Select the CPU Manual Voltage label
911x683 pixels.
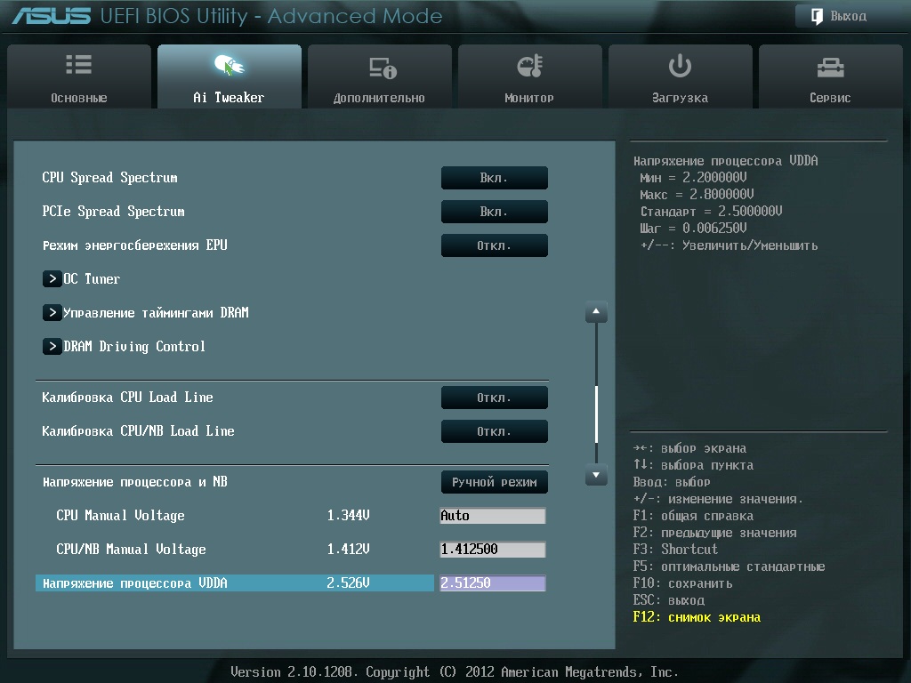click(120, 515)
